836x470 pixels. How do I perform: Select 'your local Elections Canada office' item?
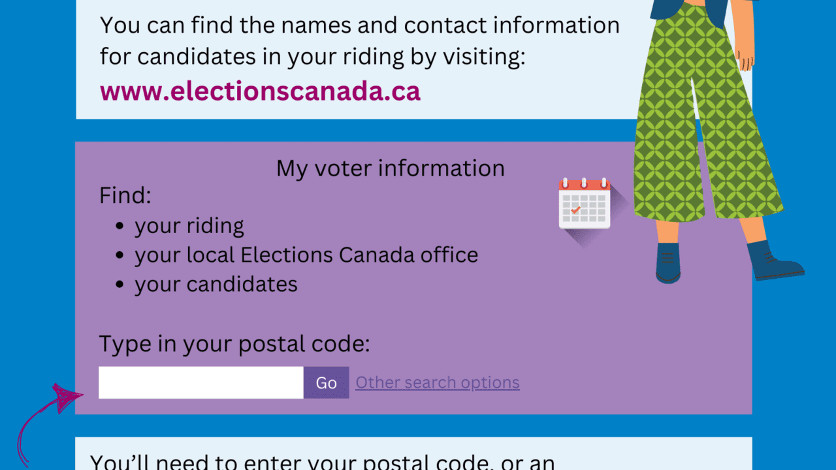[x=306, y=255]
